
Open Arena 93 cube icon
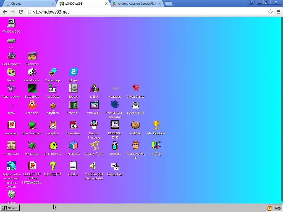(73, 145)
